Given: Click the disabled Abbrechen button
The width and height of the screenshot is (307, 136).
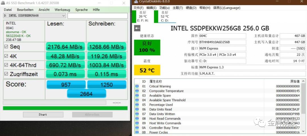Looking at the screenshot, I should tap(92, 114).
